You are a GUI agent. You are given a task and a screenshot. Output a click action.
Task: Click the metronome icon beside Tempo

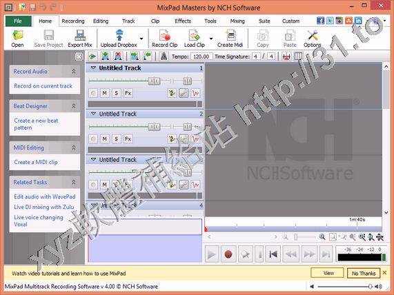(x=164, y=57)
